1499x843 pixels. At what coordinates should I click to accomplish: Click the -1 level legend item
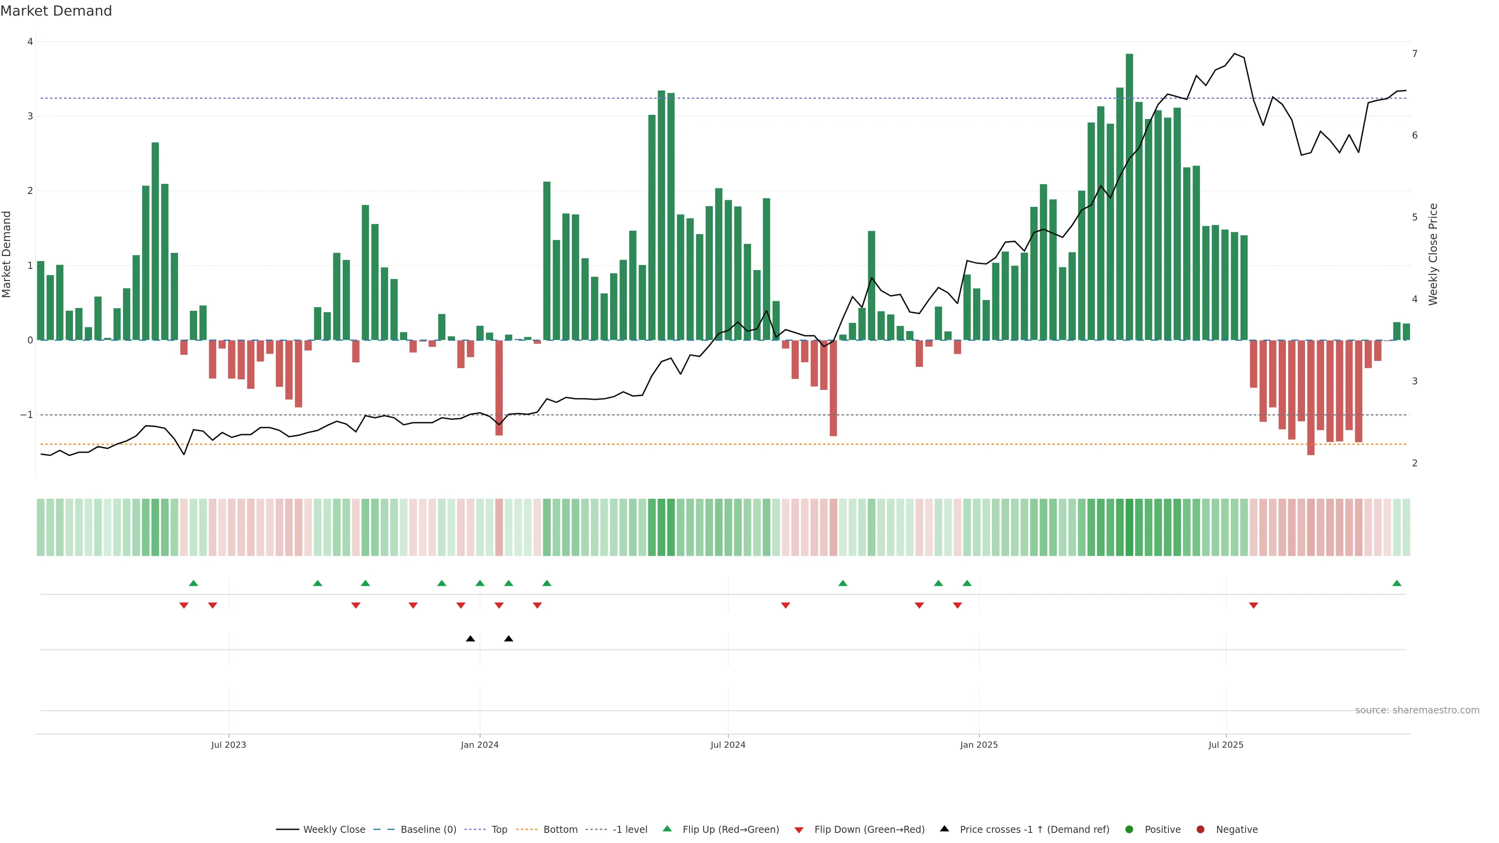630,830
